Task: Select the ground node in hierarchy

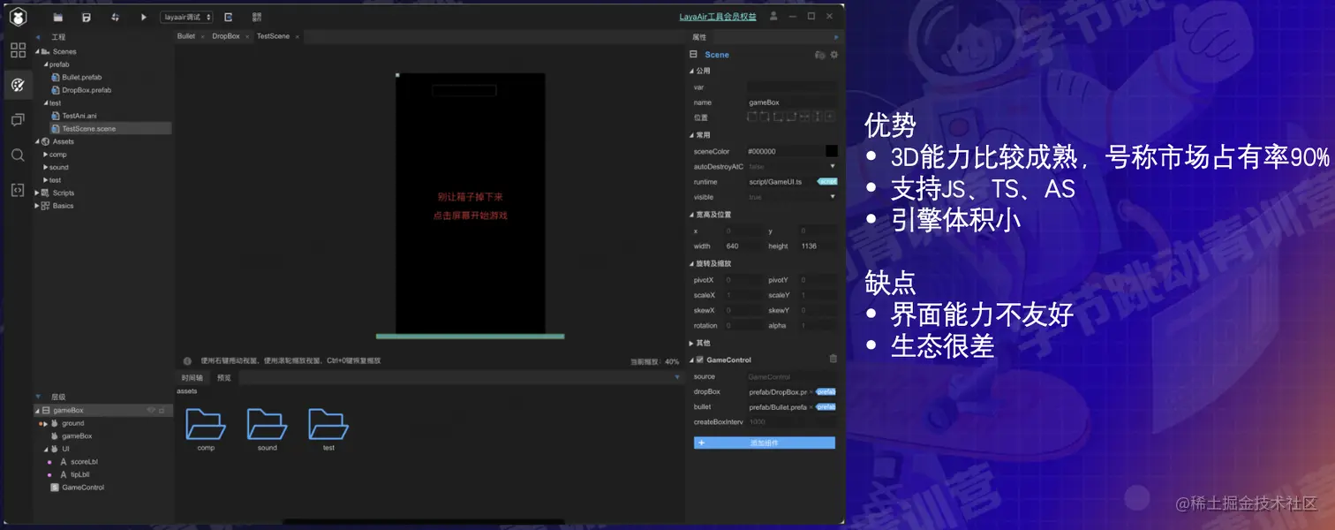Action: pos(72,423)
